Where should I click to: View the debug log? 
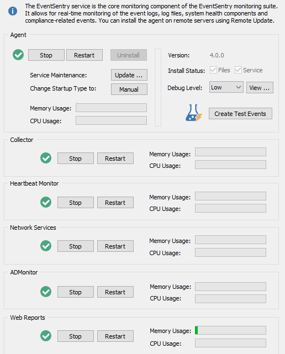point(260,88)
